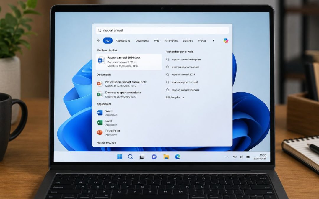
Task: Click the search box containing 'rapport annuel'
Action: 162,30
